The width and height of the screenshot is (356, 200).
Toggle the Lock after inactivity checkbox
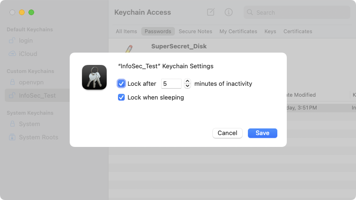[121, 84]
